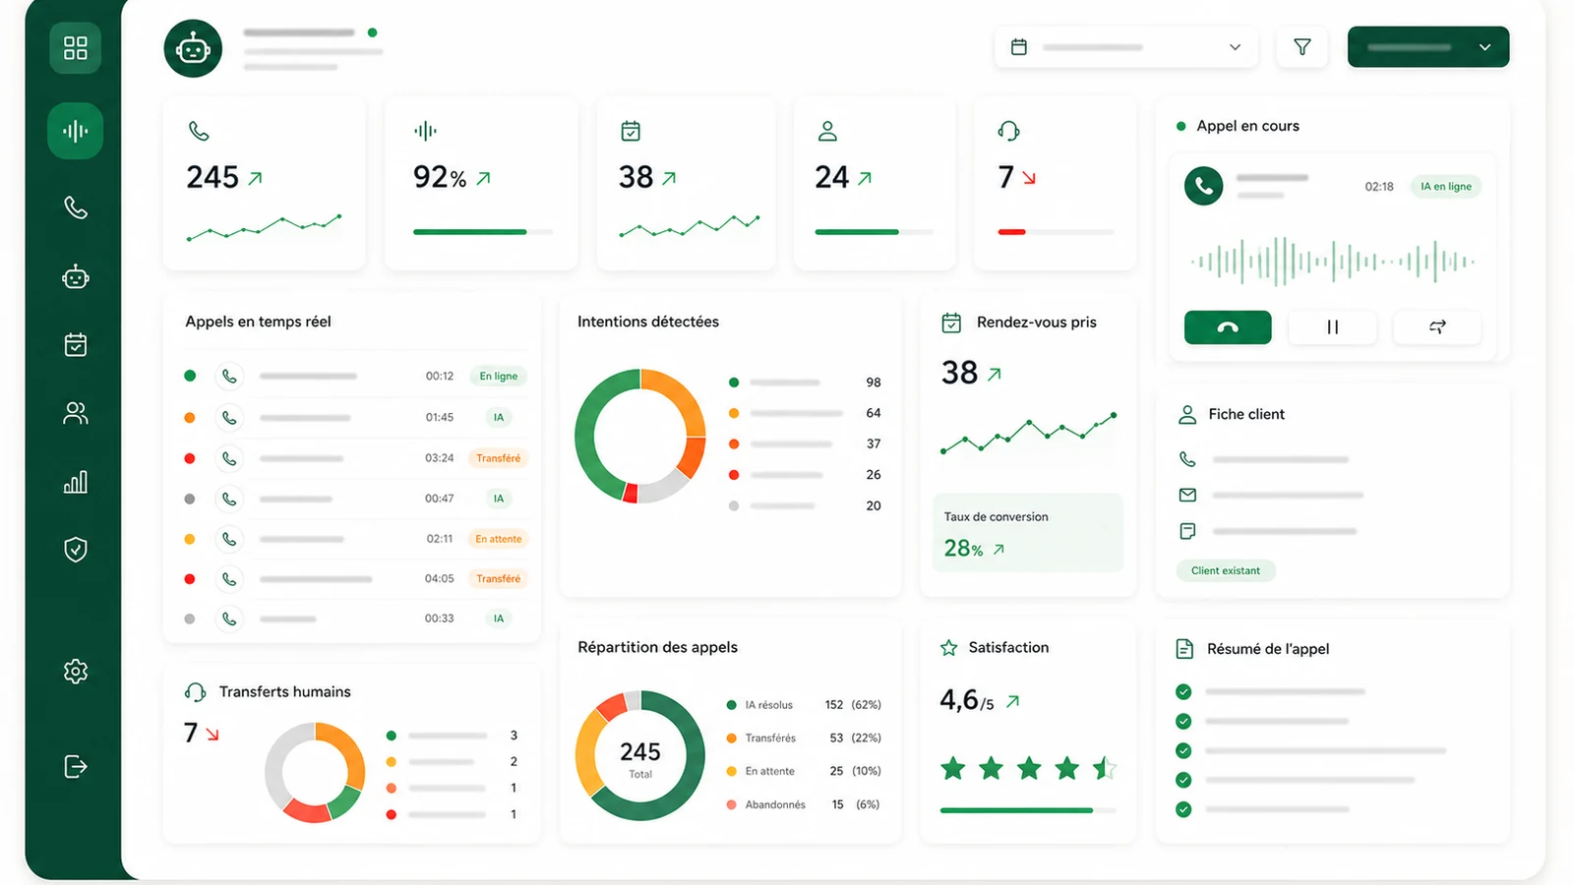Open the settings gear in sidebar
This screenshot has height=885, width=1574.
(76, 672)
